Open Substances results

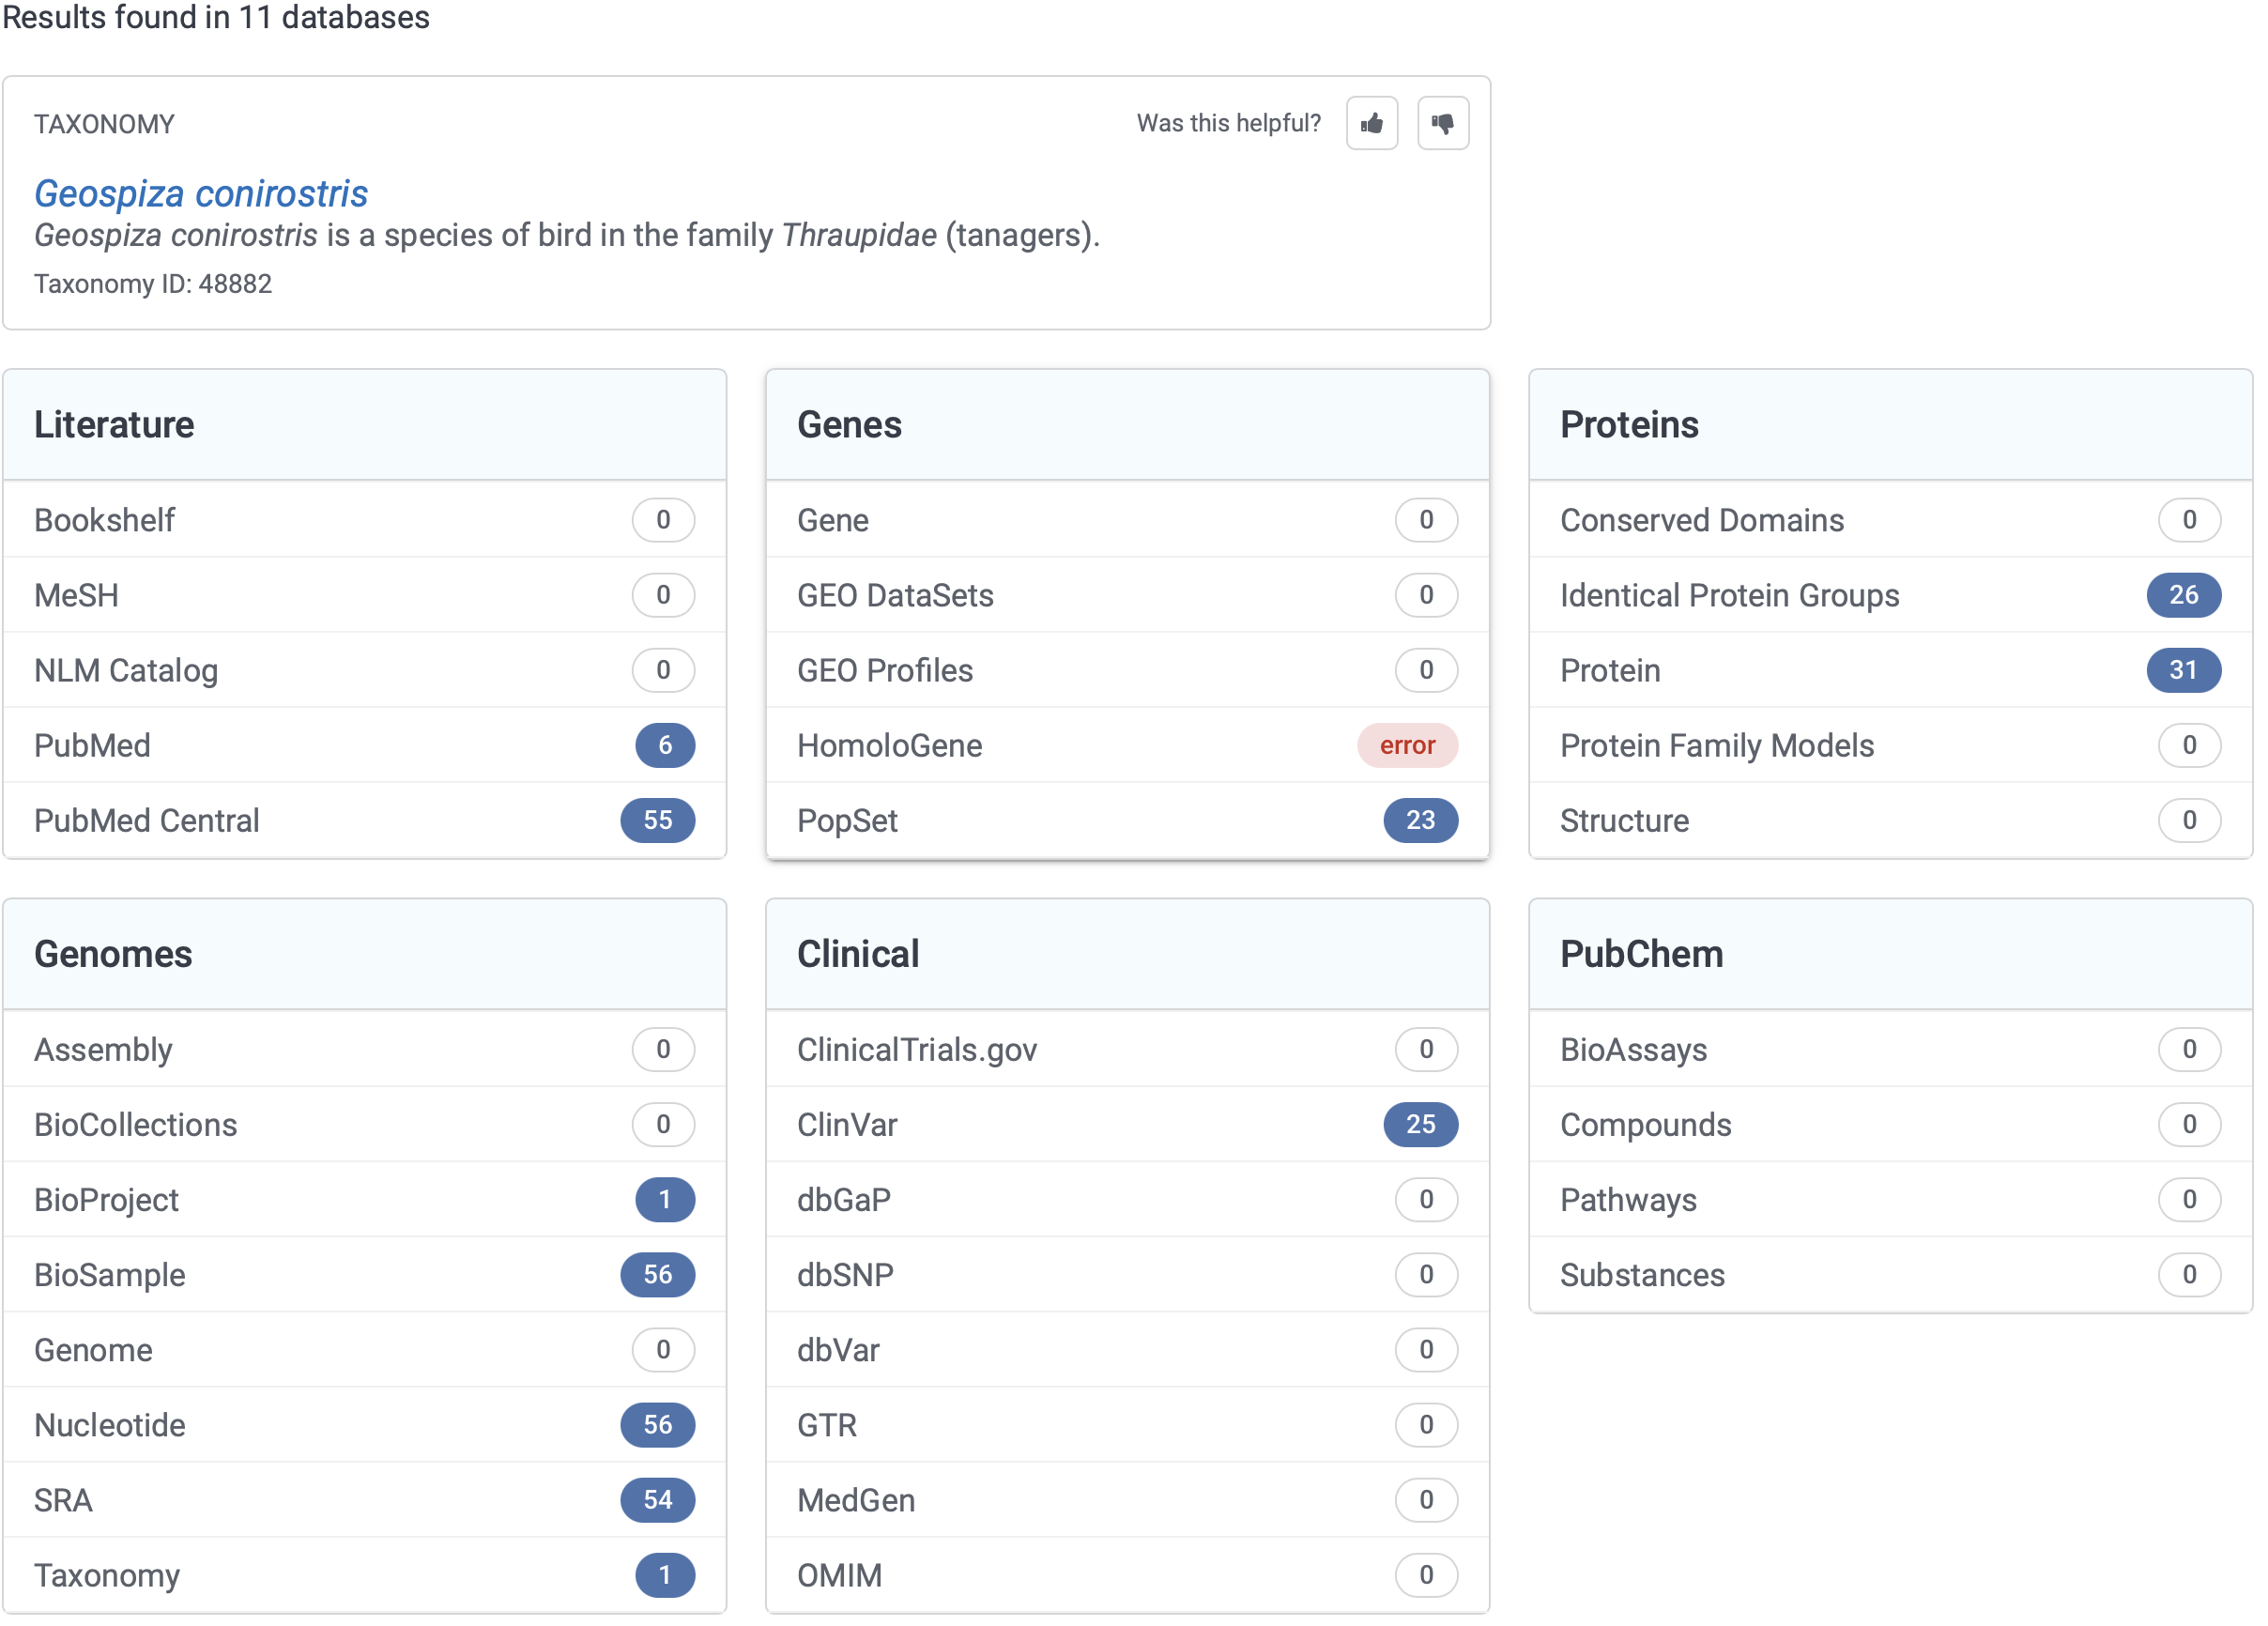coord(1890,1274)
